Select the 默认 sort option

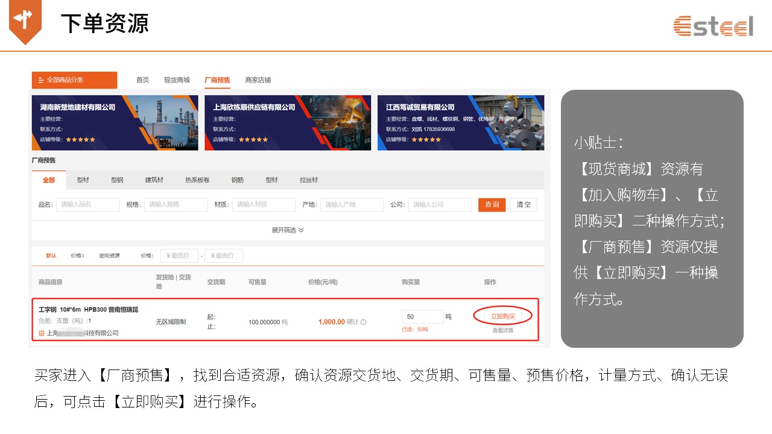(x=51, y=256)
